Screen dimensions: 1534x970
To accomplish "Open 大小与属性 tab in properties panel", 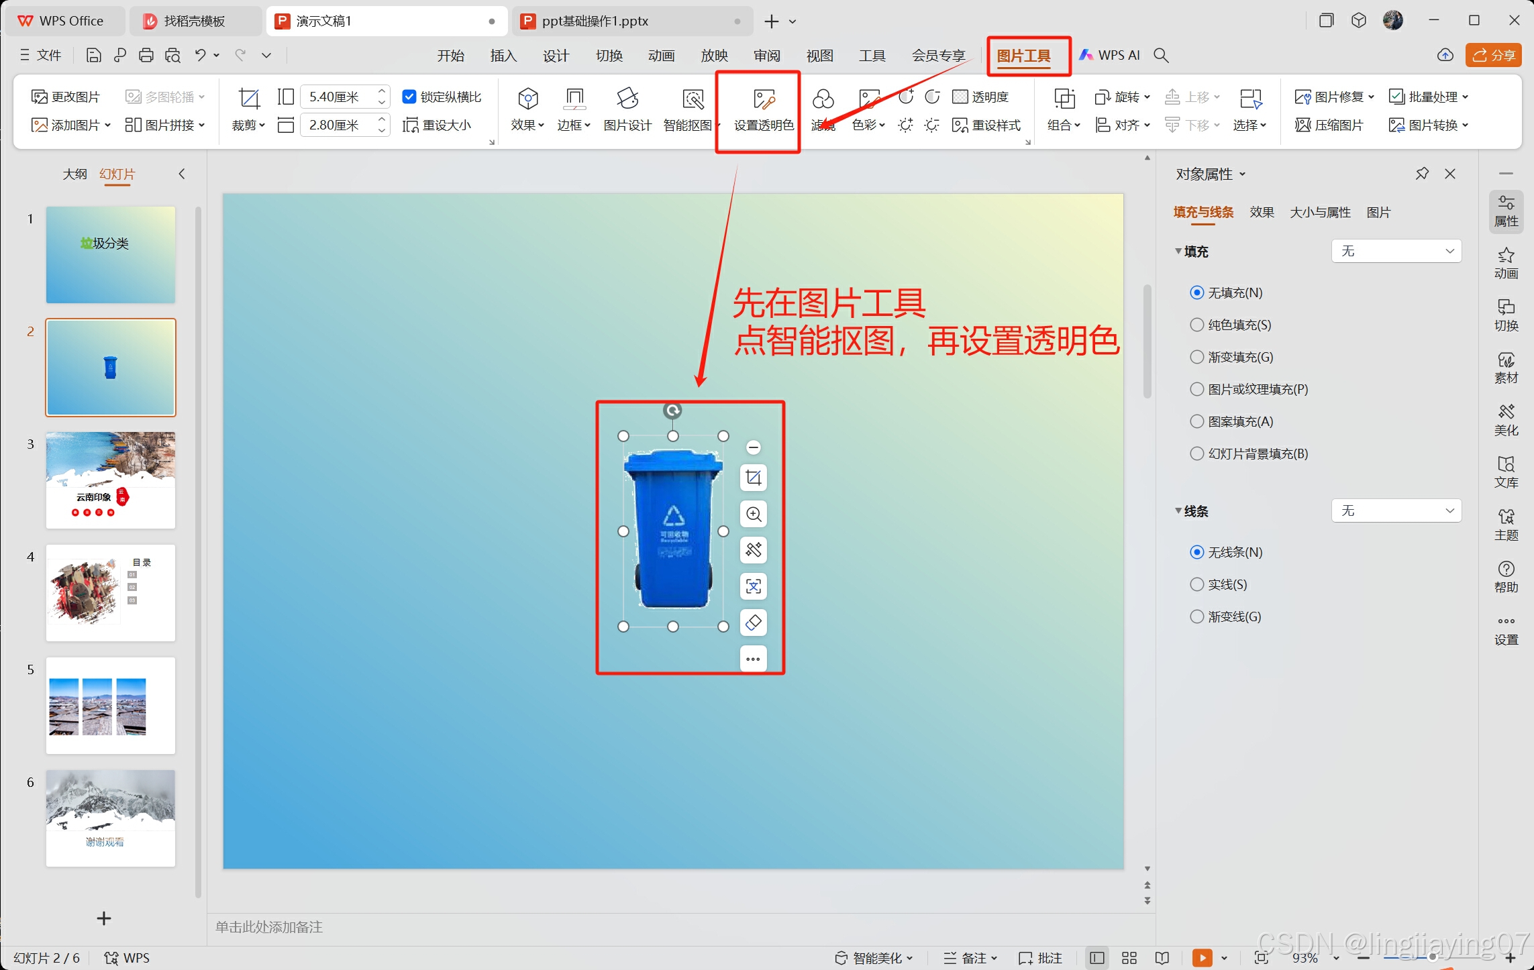I will [x=1319, y=212].
